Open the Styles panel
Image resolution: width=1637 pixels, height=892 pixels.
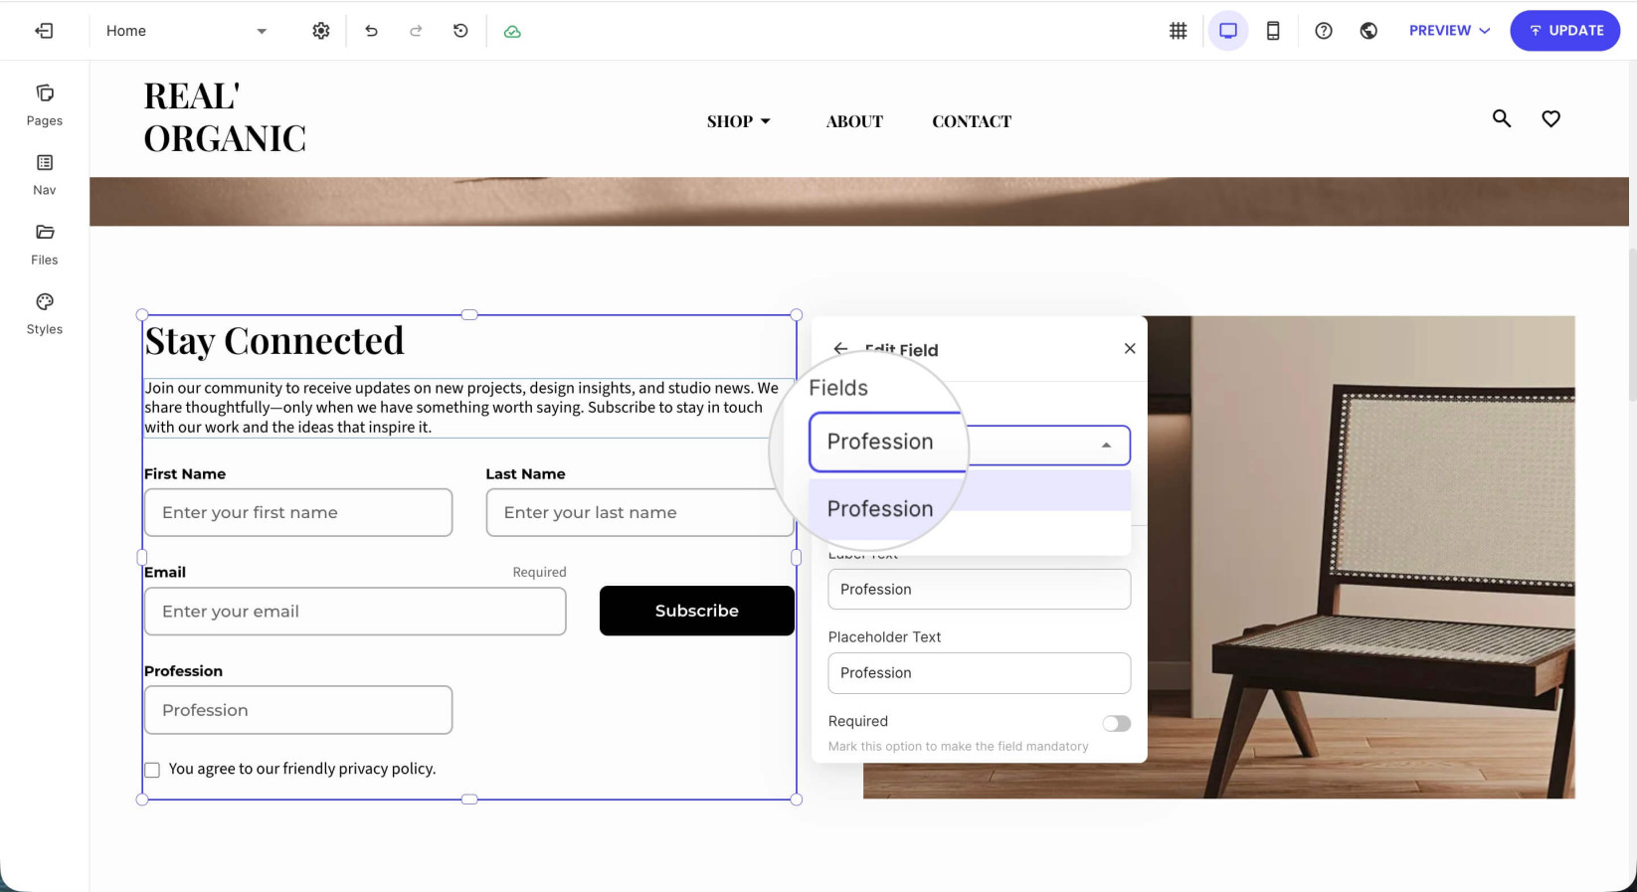coord(45,314)
